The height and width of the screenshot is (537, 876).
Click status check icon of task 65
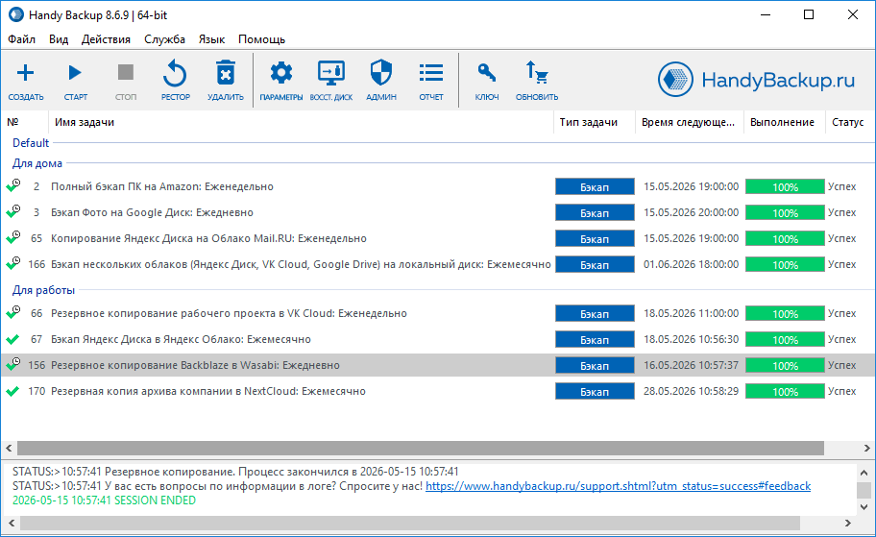[x=12, y=238]
